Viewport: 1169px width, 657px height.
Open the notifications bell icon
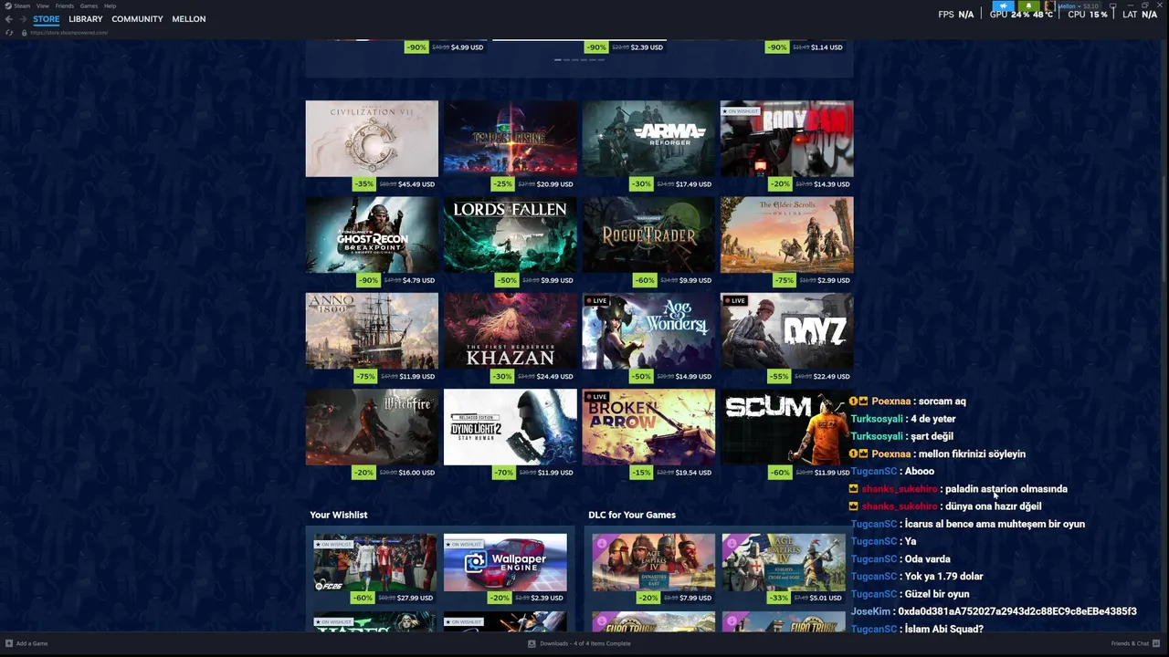pos(1028,5)
